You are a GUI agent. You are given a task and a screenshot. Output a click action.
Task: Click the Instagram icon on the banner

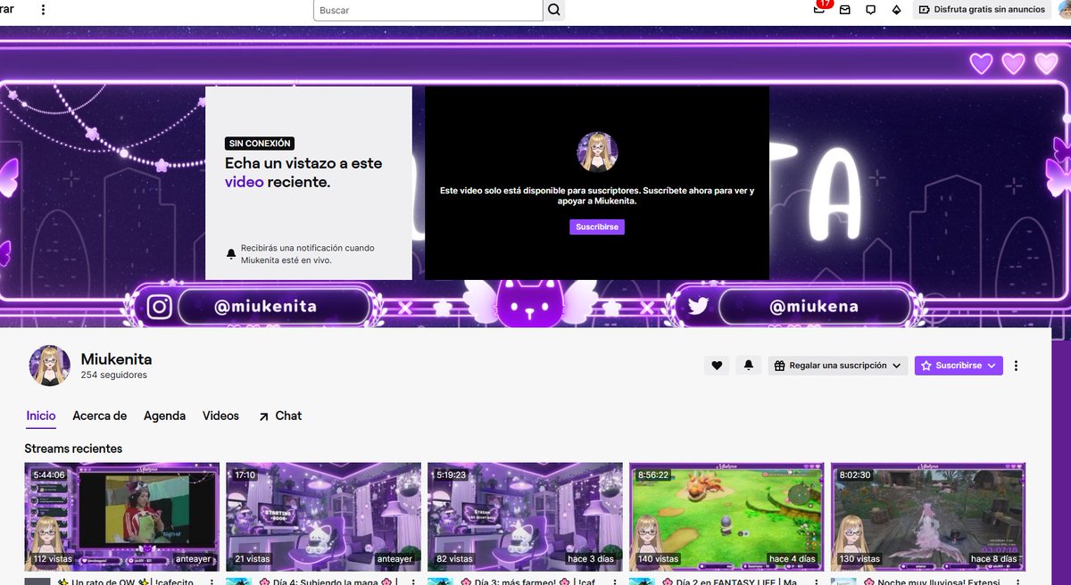point(159,307)
